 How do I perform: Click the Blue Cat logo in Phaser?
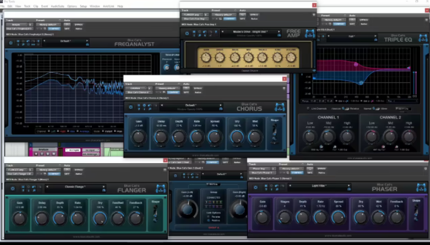coord(422,188)
